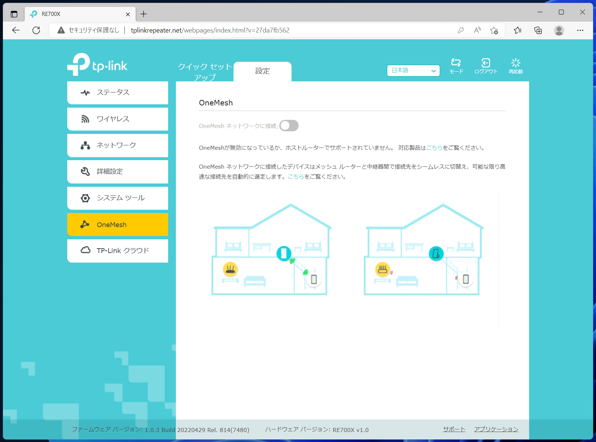This screenshot has height=442, width=596.
Task: Click the security warning triangle icon
Action: click(x=61, y=30)
